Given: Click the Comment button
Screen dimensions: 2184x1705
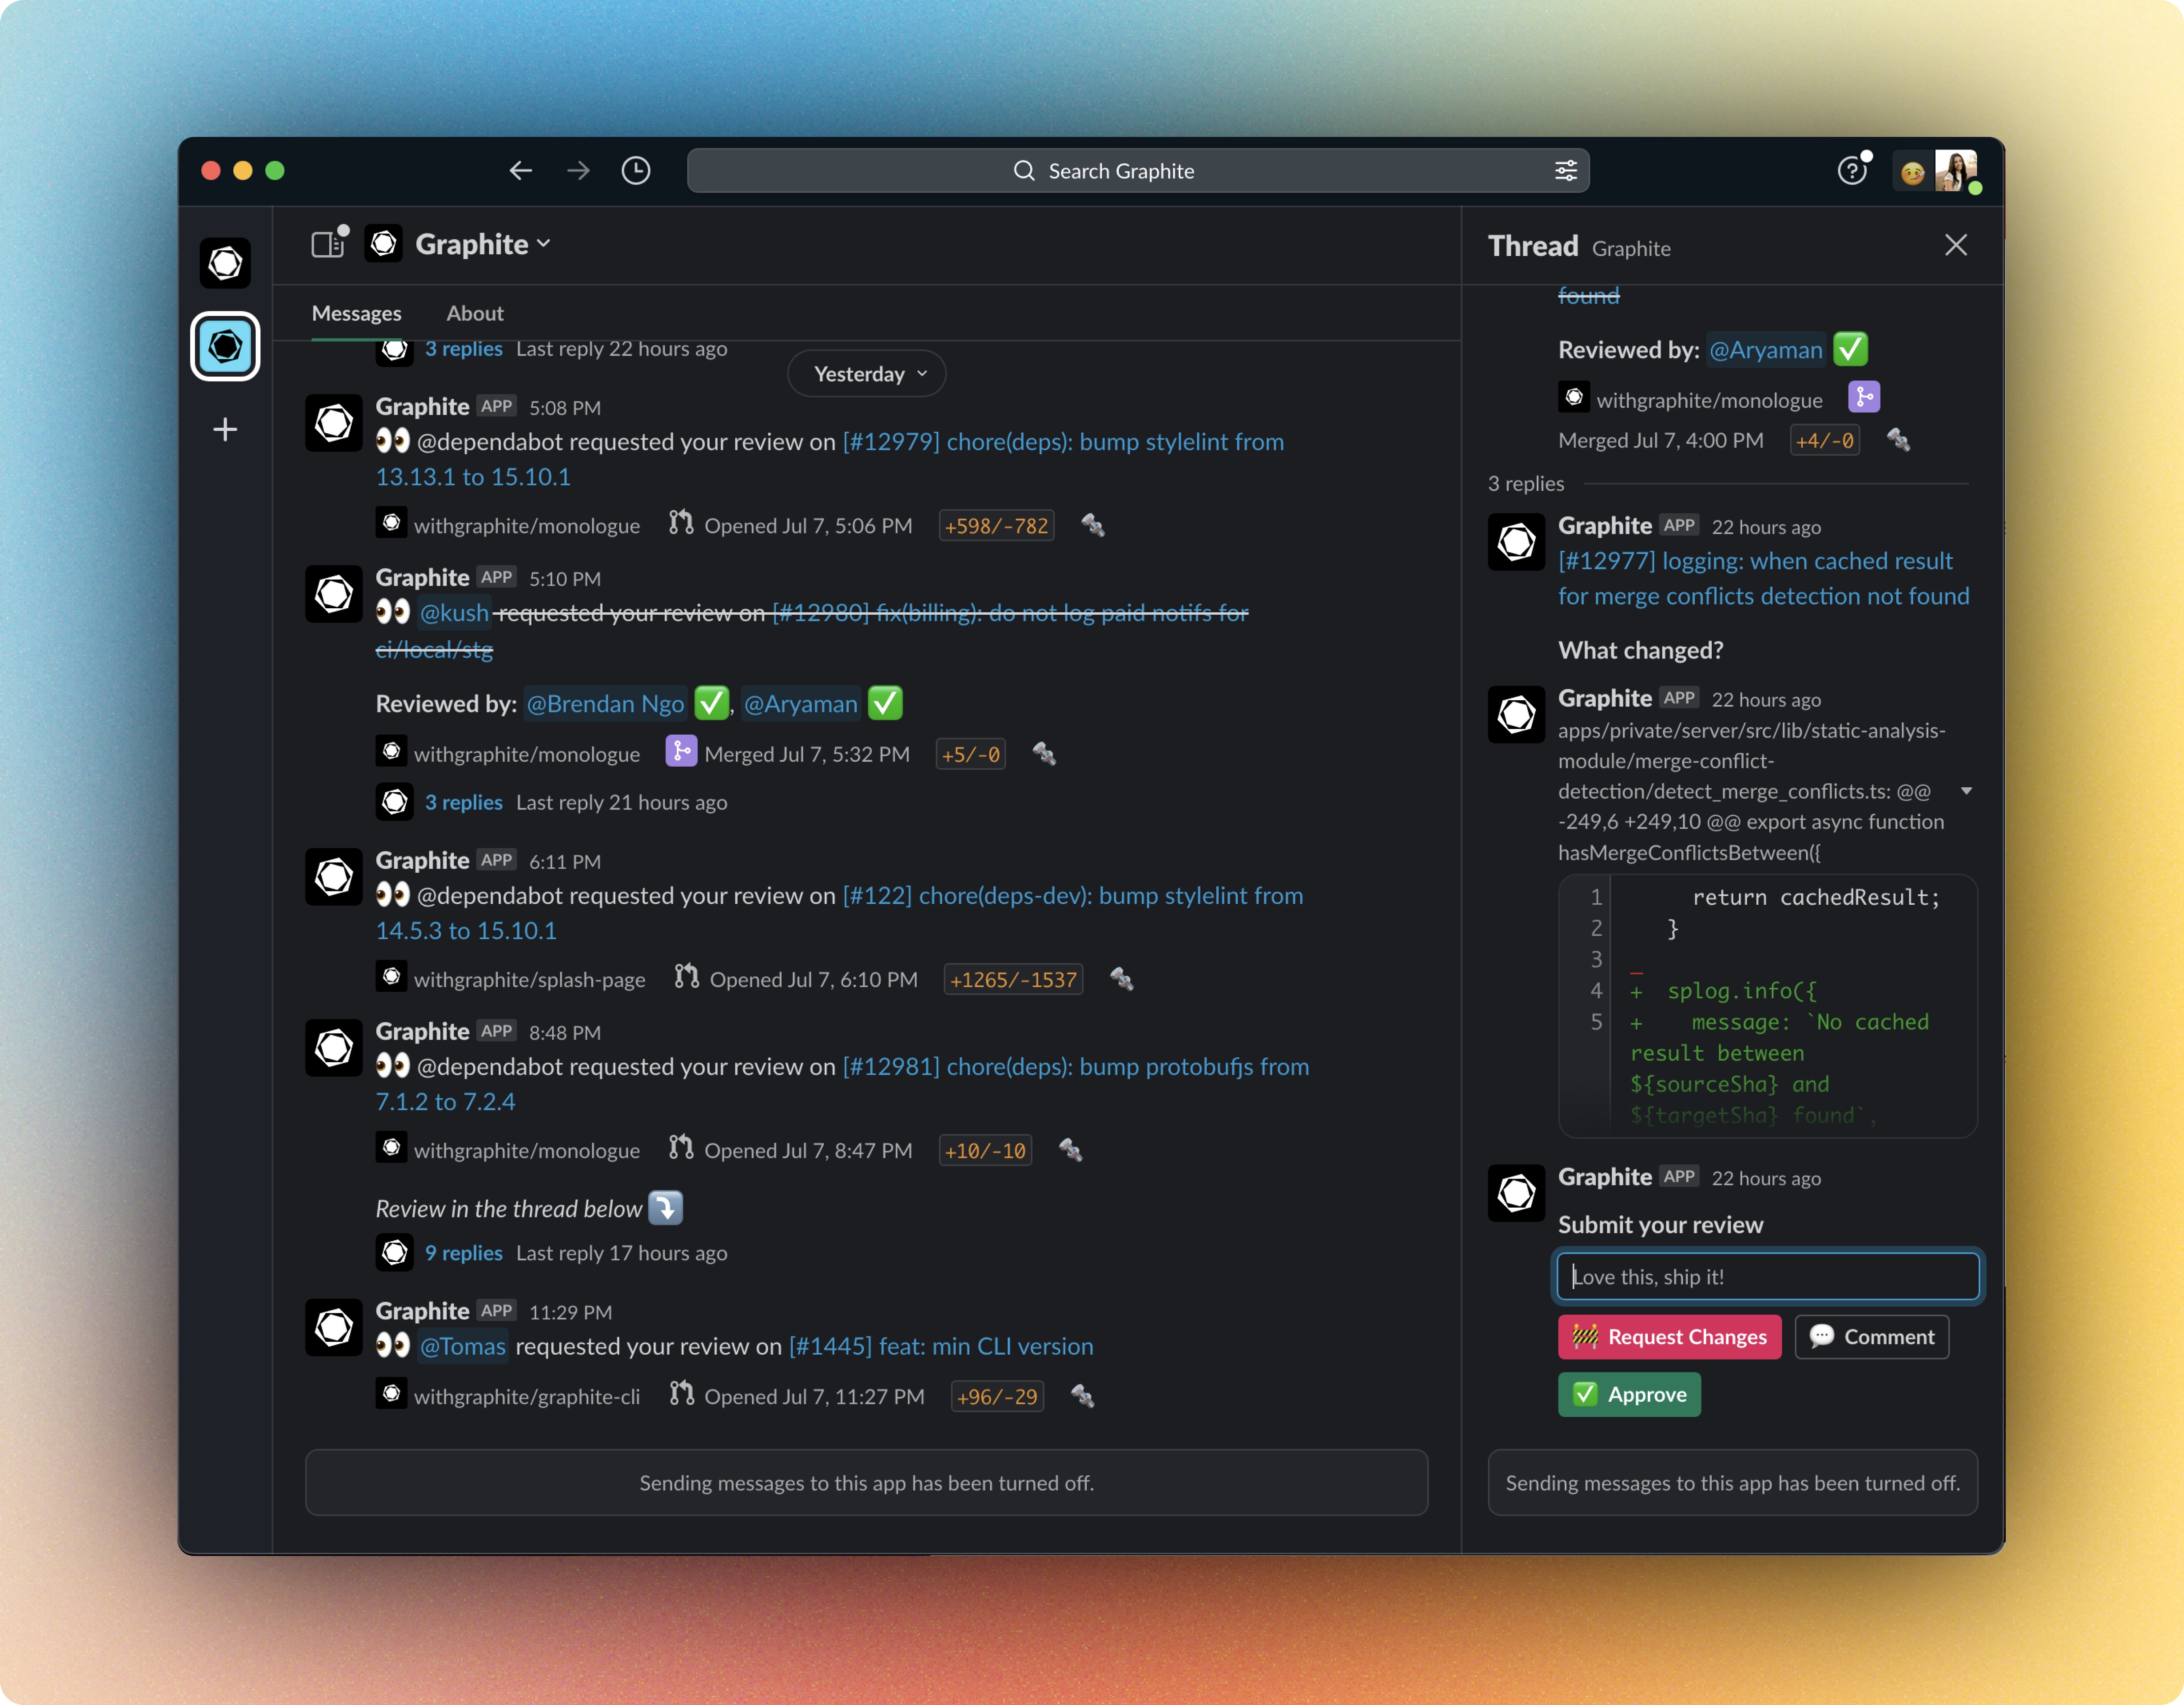Looking at the screenshot, I should click(x=1872, y=1337).
